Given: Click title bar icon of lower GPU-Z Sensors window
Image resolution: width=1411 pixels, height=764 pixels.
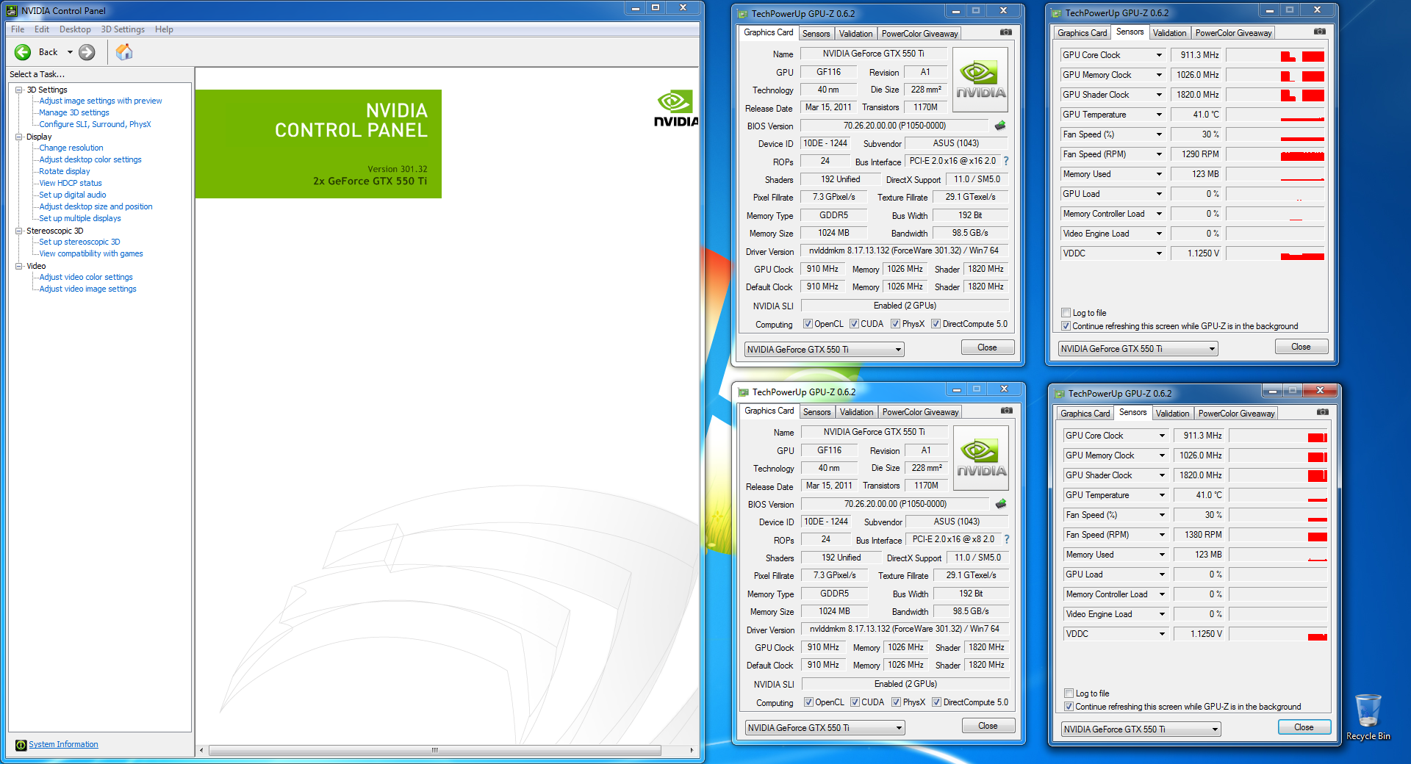Looking at the screenshot, I should click(1060, 394).
